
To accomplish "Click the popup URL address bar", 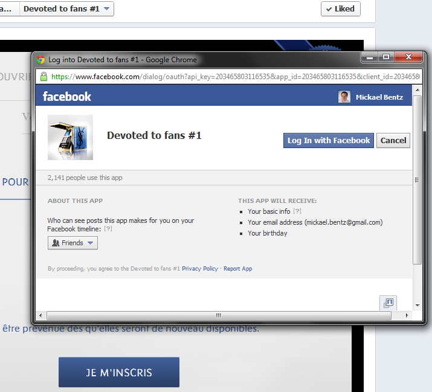I will pos(228,77).
